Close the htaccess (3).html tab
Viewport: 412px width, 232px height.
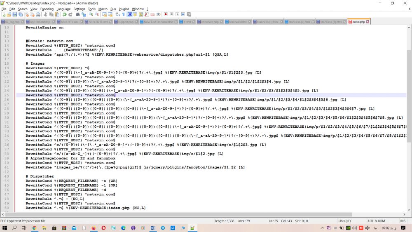(345, 22)
